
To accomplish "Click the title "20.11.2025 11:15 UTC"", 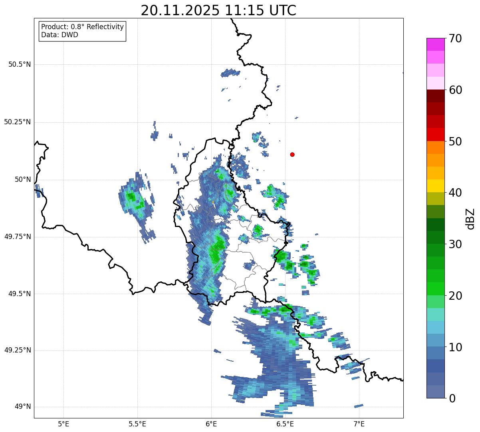I will pos(218,10).
